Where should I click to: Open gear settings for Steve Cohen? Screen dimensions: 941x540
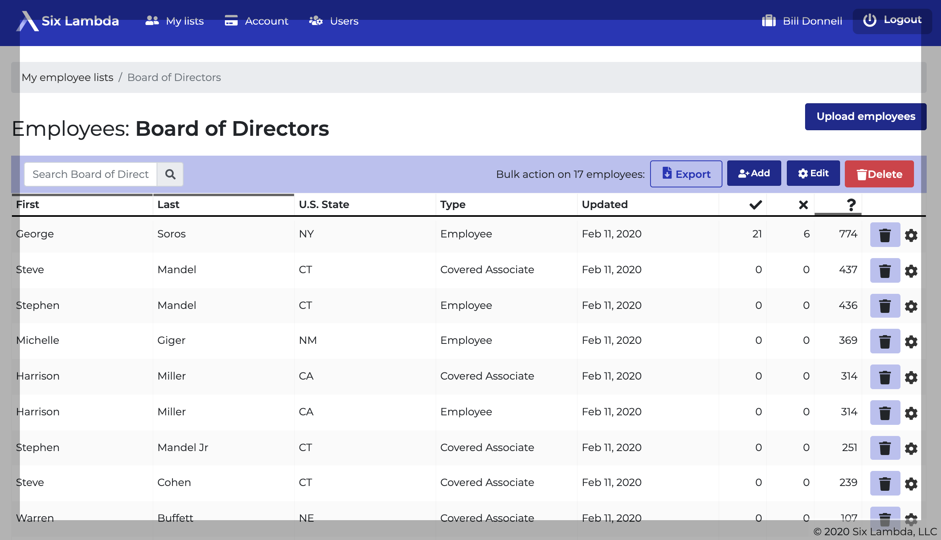[911, 484]
